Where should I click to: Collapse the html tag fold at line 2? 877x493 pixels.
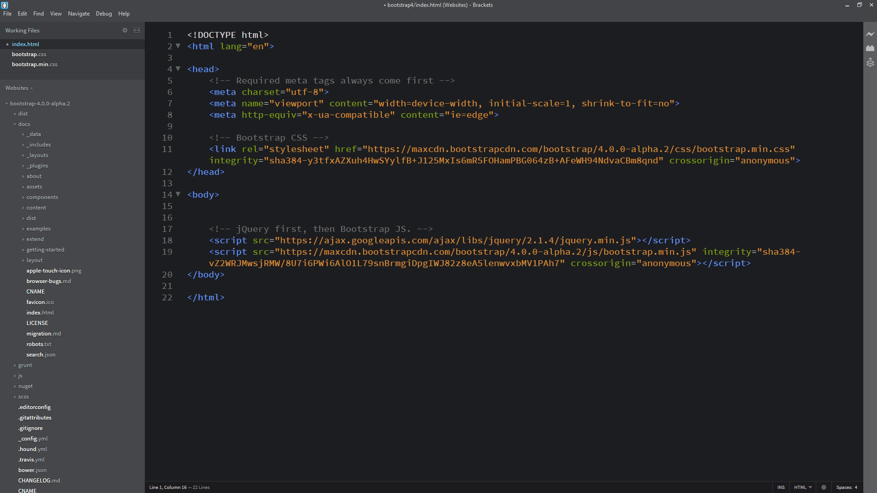point(178,46)
